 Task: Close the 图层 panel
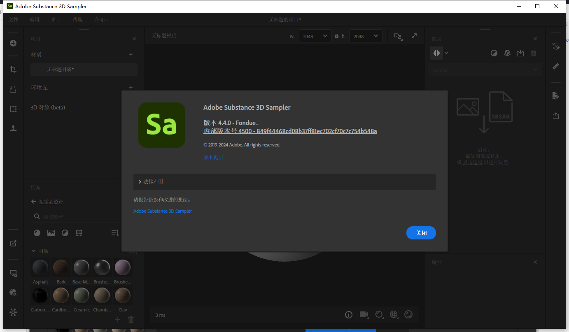tap(535, 39)
